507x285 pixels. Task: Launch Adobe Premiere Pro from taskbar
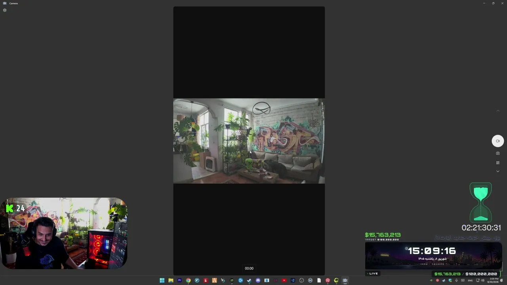click(179, 281)
